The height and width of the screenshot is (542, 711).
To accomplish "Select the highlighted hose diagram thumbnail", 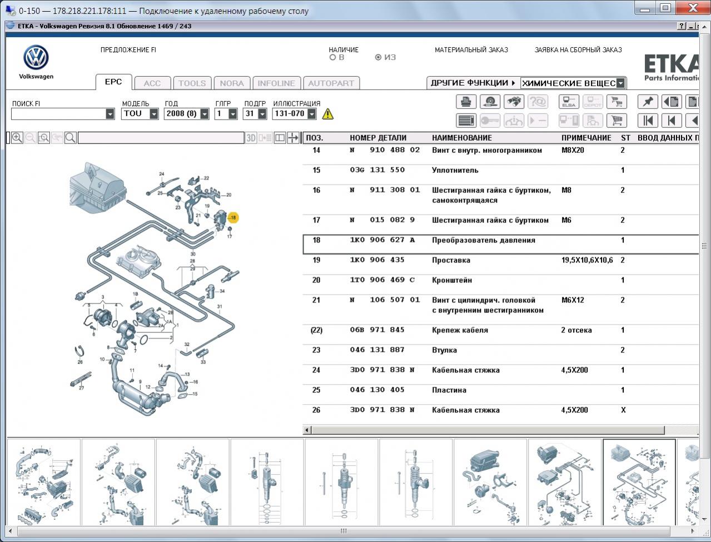I will [639, 482].
